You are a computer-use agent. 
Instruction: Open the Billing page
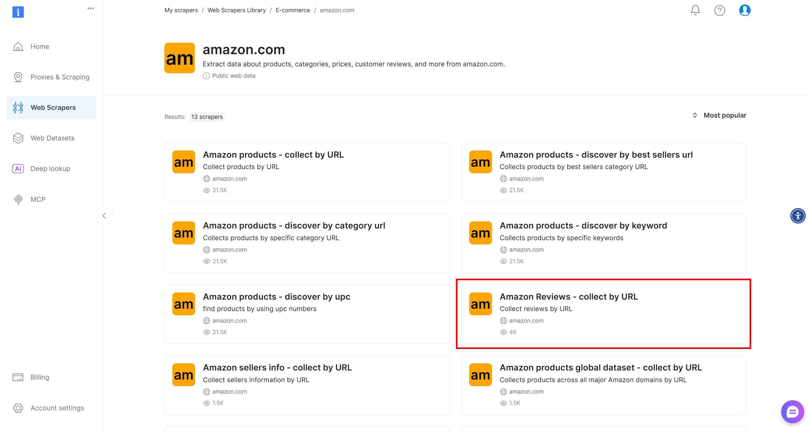(x=40, y=377)
